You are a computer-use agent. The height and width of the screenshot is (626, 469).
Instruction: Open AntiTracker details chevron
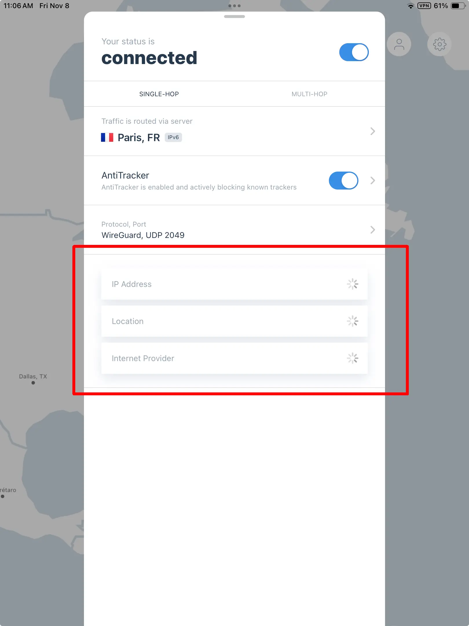(373, 181)
